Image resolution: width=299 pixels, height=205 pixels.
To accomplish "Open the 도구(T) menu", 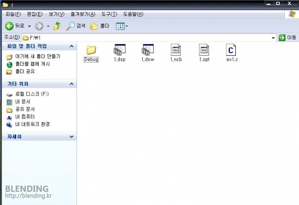I will click(109, 14).
